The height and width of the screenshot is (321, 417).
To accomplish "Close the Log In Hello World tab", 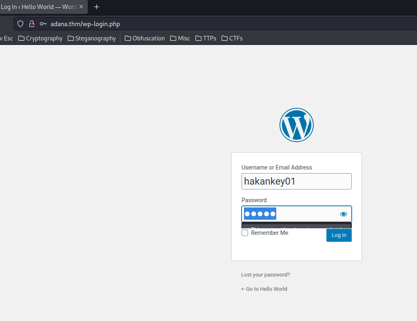I will (81, 7).
